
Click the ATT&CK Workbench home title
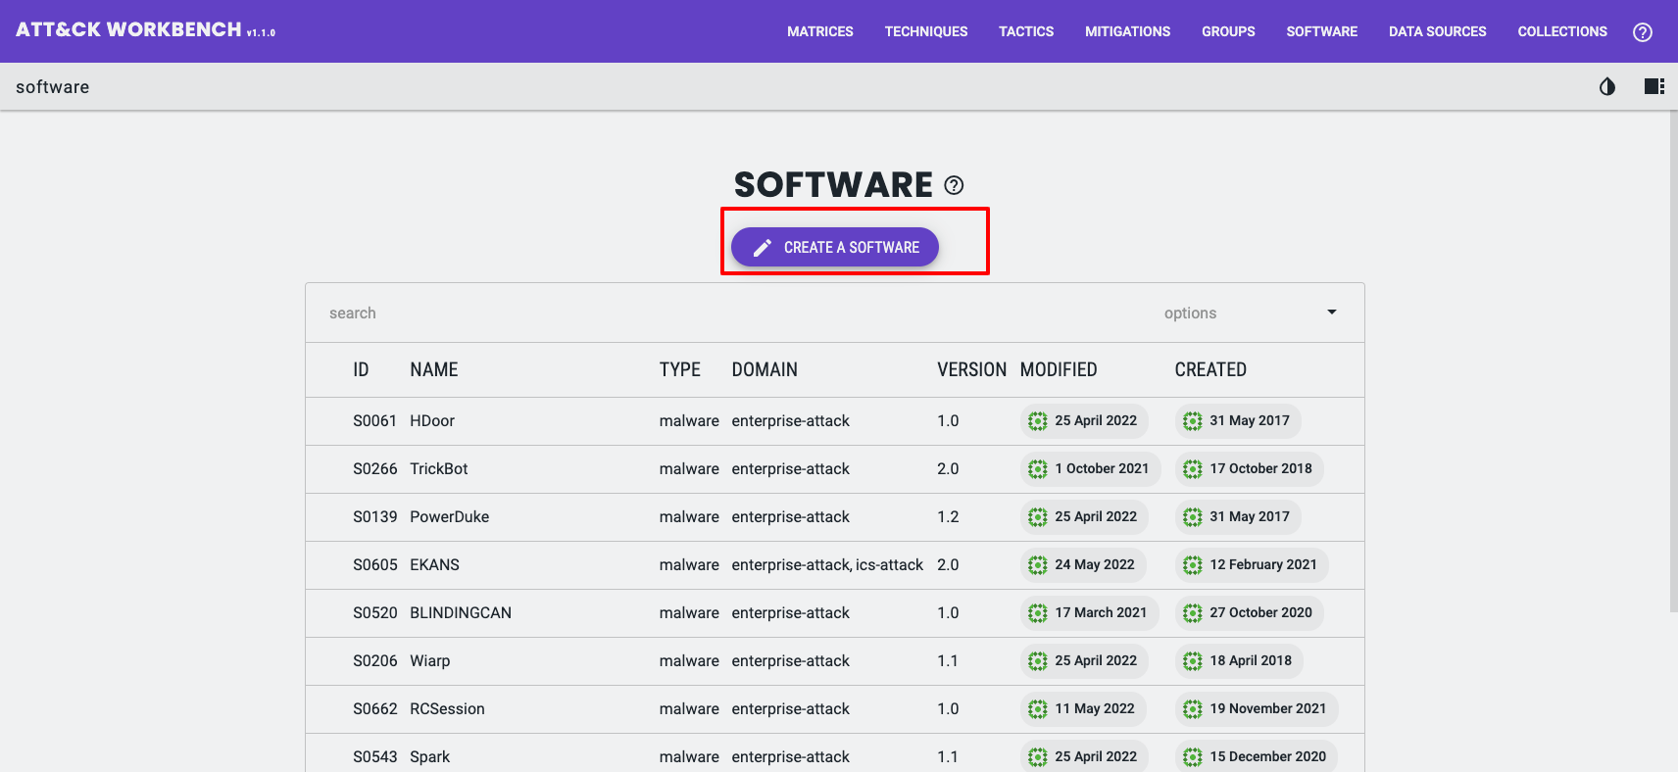point(128,29)
